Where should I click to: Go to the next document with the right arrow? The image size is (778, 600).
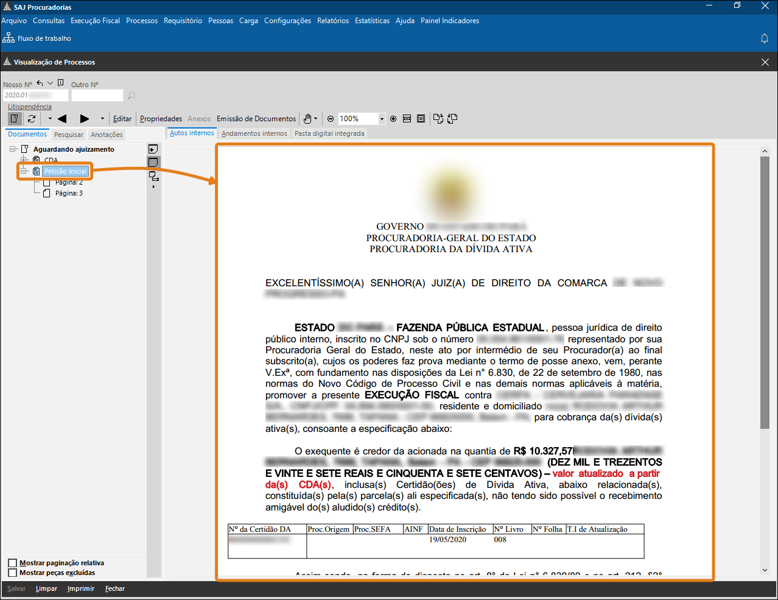point(85,119)
